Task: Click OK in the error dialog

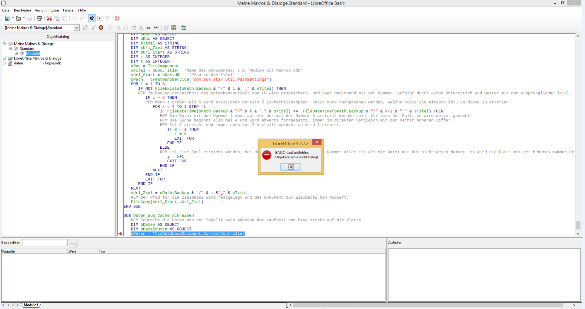Action: (291, 167)
